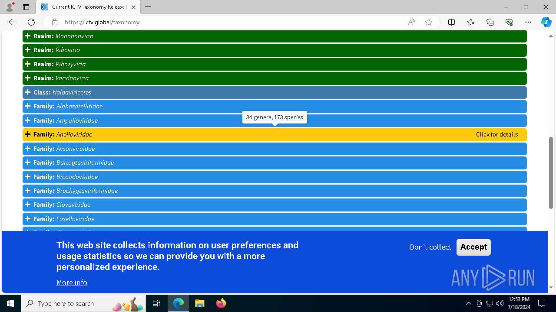Expand the Realm Ribozyviria plus icon

click(28, 64)
